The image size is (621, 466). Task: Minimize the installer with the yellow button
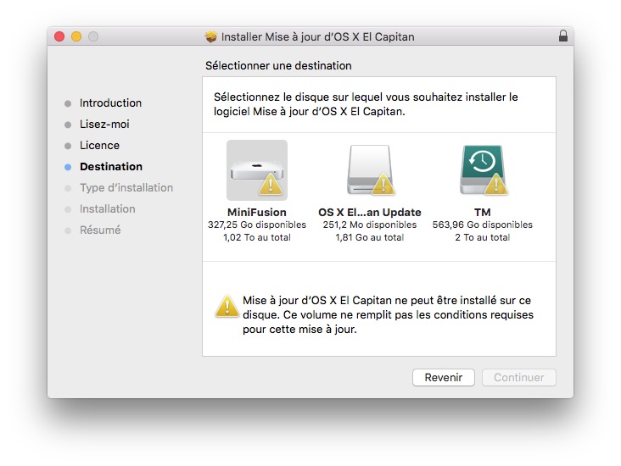[76, 36]
